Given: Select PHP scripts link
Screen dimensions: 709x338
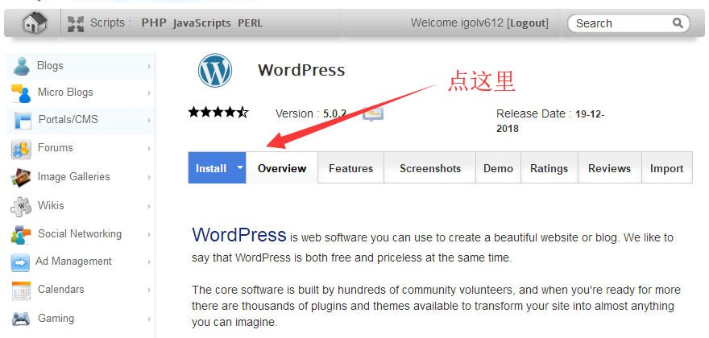Looking at the screenshot, I should (154, 23).
